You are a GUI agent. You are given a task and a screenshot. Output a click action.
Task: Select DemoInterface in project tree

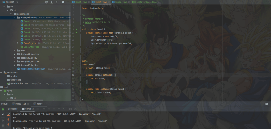click(31, 47)
